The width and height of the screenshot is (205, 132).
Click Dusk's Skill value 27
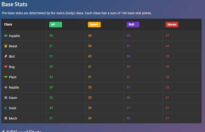coord(128,108)
